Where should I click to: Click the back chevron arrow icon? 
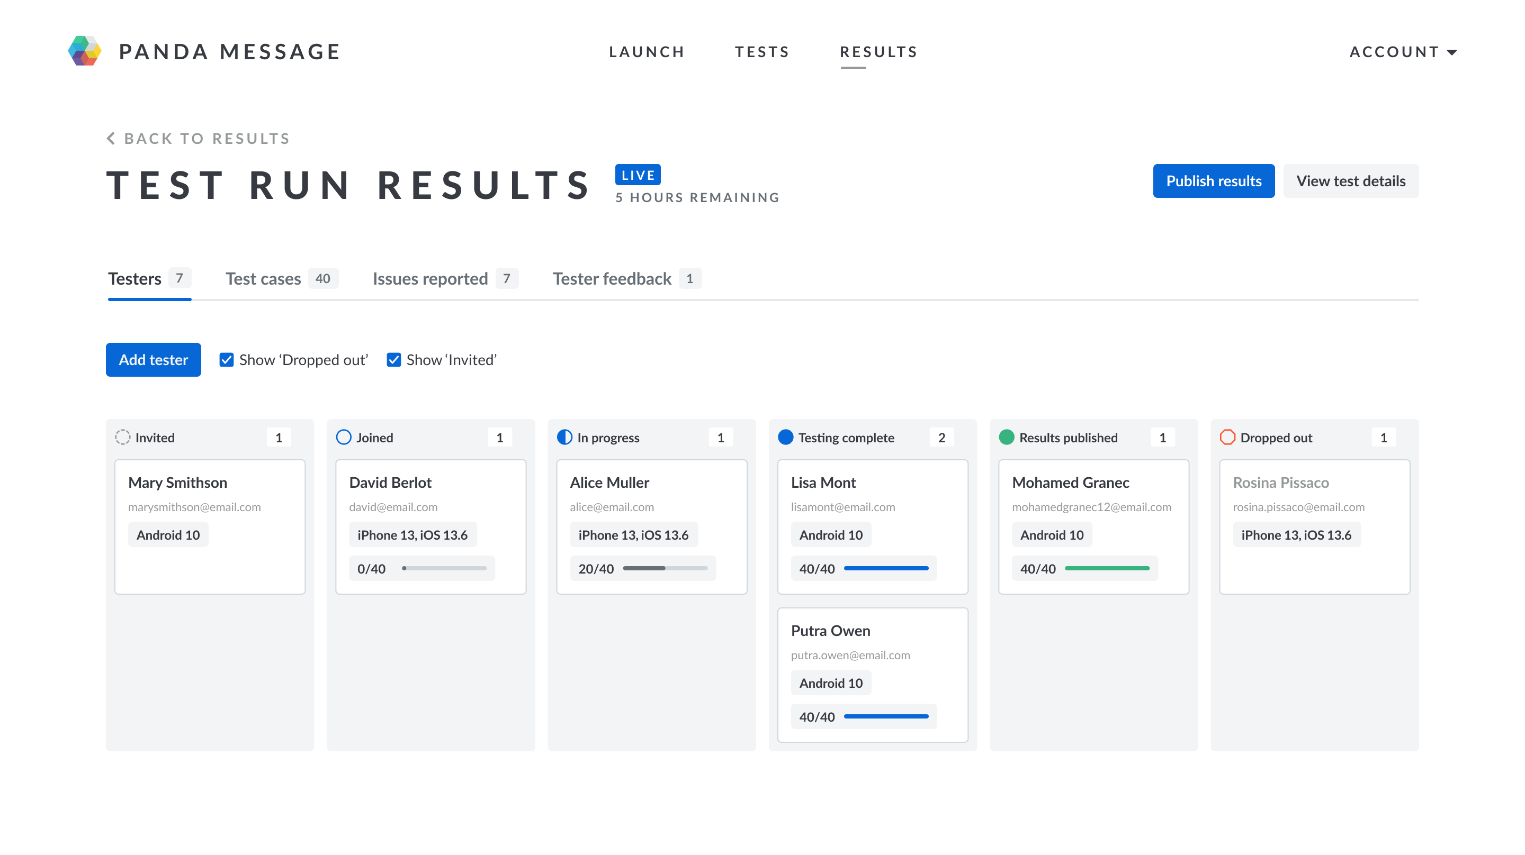pos(111,139)
